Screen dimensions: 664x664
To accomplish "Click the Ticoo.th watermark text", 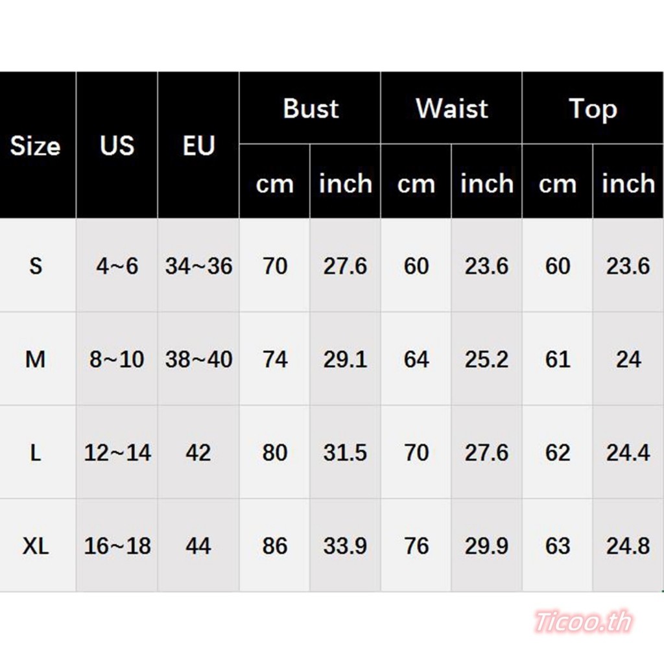I will [x=584, y=622].
